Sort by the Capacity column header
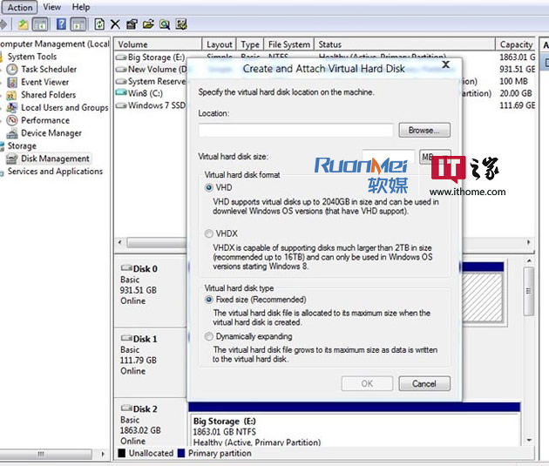549x466 pixels. pyautogui.click(x=515, y=44)
